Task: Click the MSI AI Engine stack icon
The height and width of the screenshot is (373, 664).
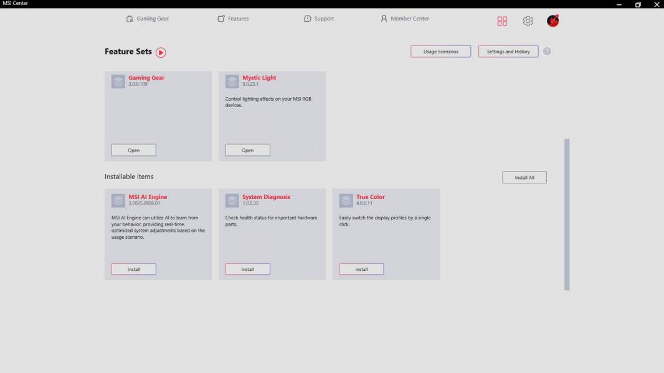Action: click(x=118, y=200)
